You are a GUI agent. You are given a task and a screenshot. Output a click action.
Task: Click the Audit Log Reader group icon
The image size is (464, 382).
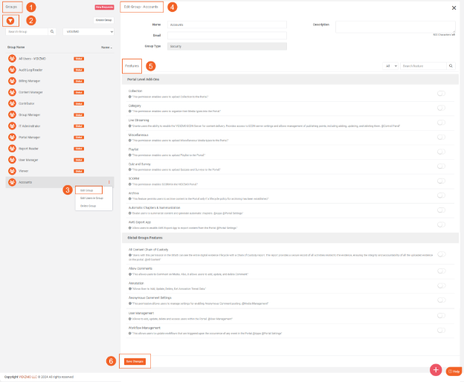click(x=12, y=70)
